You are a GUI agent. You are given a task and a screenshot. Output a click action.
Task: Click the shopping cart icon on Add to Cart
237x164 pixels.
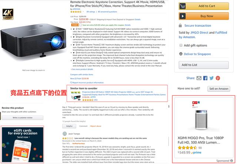[x=183, y=6]
